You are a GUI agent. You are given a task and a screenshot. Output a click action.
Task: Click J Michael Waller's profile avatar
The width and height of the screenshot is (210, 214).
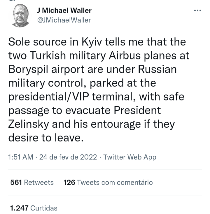pos(21,16)
